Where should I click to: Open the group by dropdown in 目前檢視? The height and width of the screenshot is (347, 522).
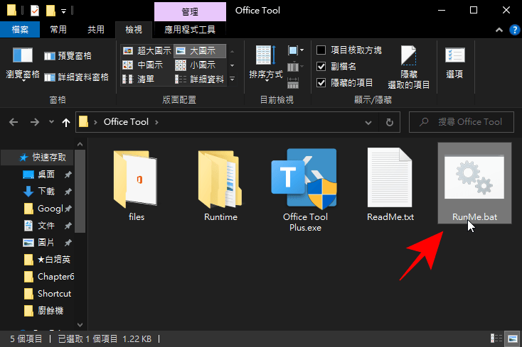(x=296, y=50)
